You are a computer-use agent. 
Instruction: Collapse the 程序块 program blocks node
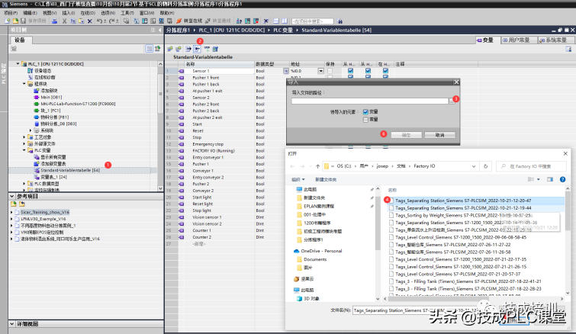[24, 84]
